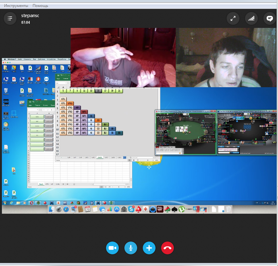
Task: Open the Skype contacts list icon
Action: point(10,18)
